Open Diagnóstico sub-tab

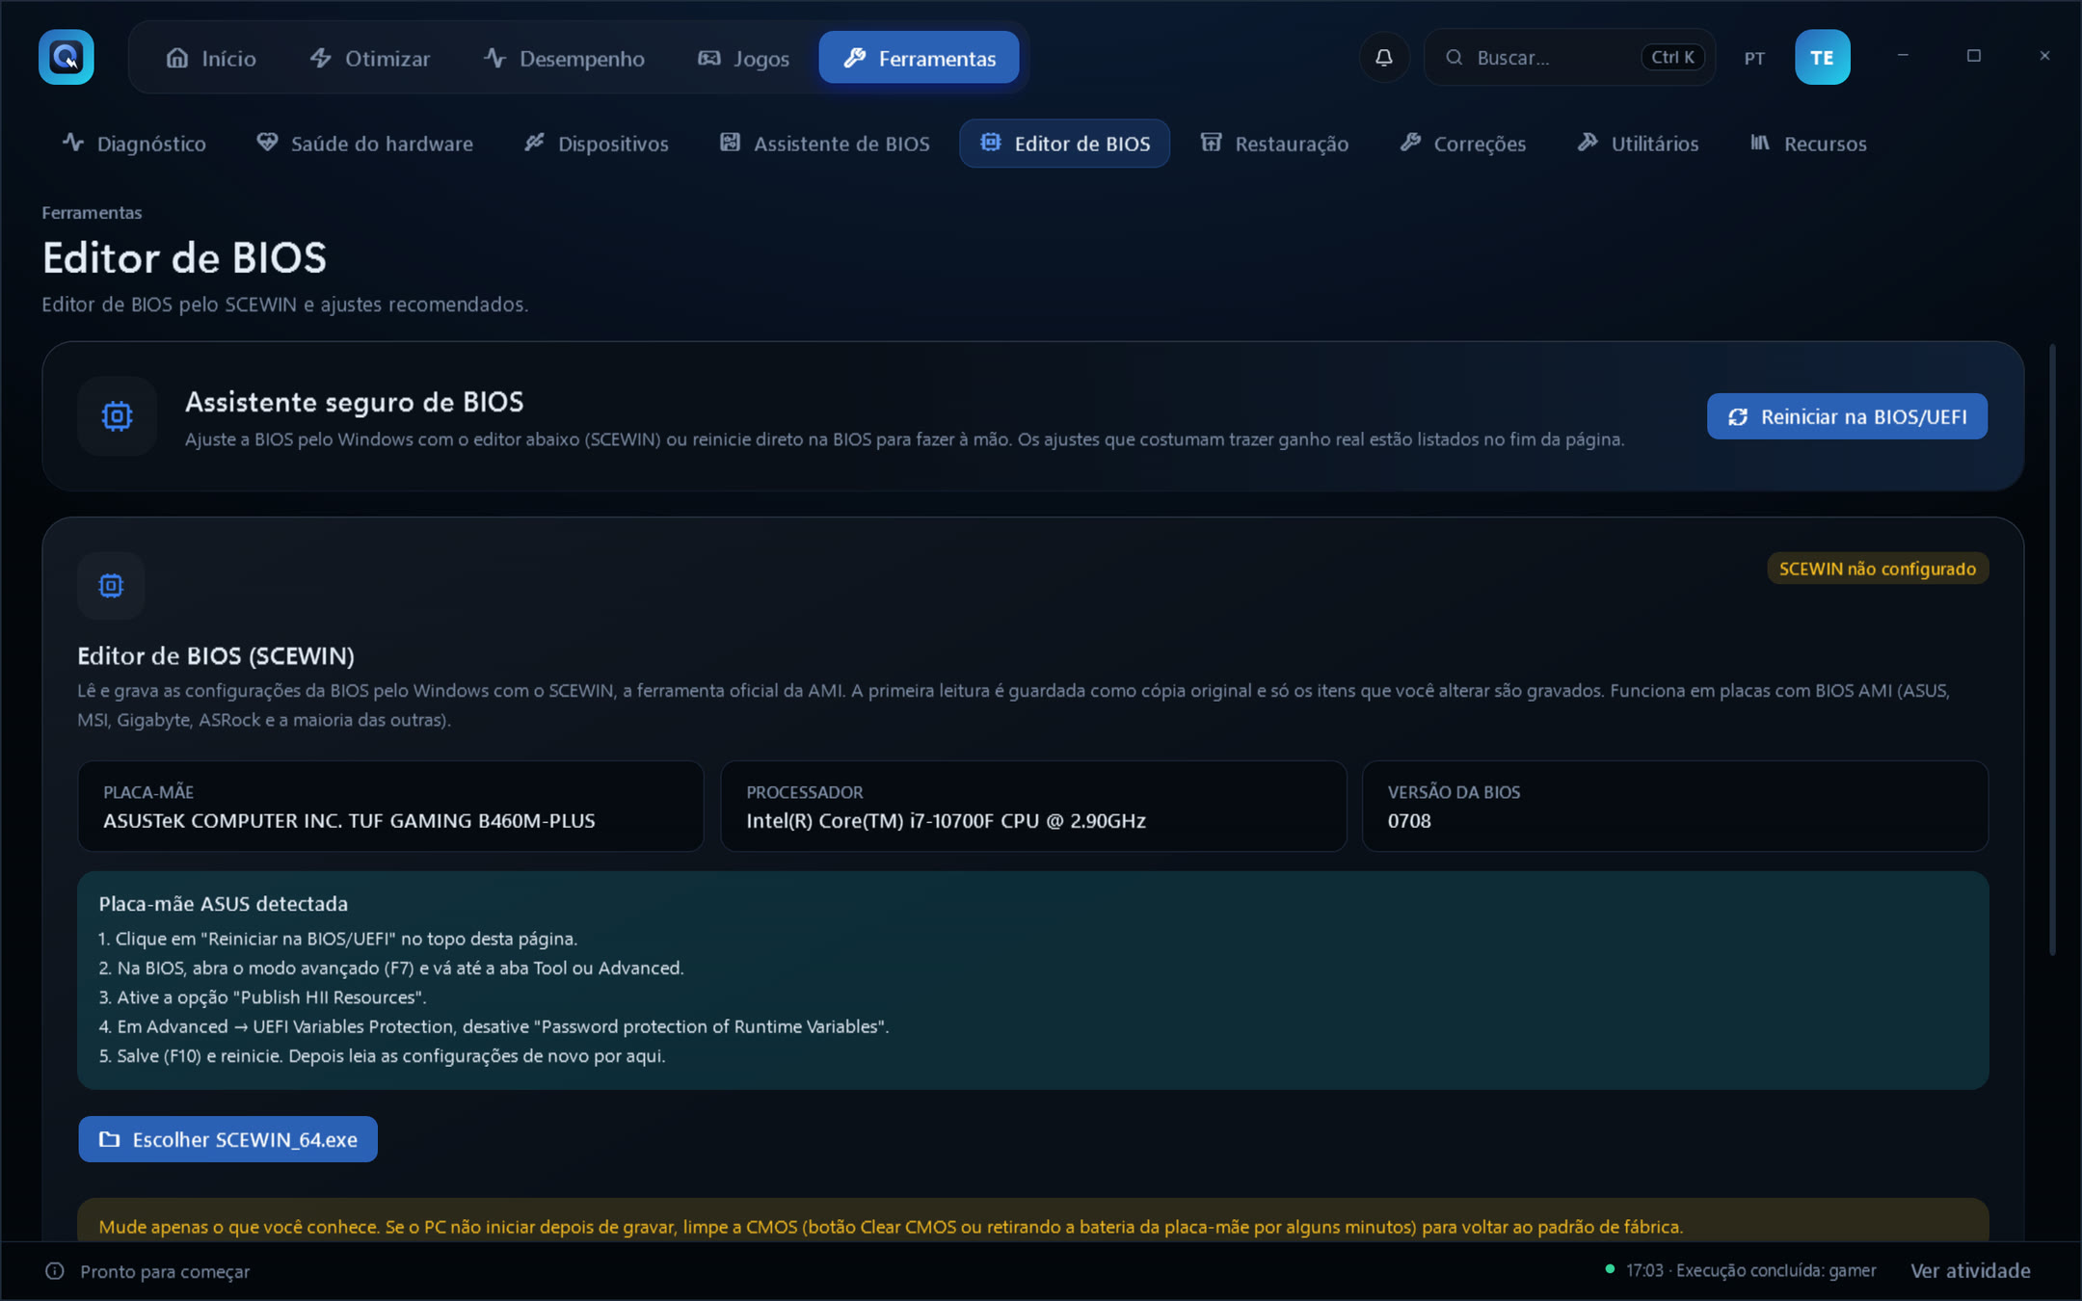[134, 144]
